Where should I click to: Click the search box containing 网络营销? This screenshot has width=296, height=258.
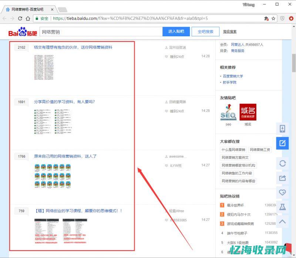coord(101,32)
